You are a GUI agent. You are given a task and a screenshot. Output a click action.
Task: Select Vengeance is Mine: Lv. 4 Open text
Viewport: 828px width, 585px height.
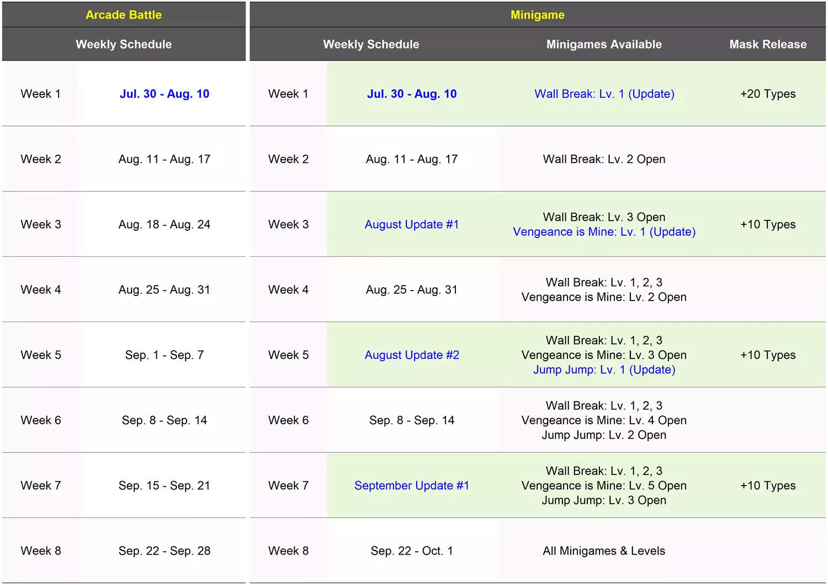pyautogui.click(x=604, y=420)
